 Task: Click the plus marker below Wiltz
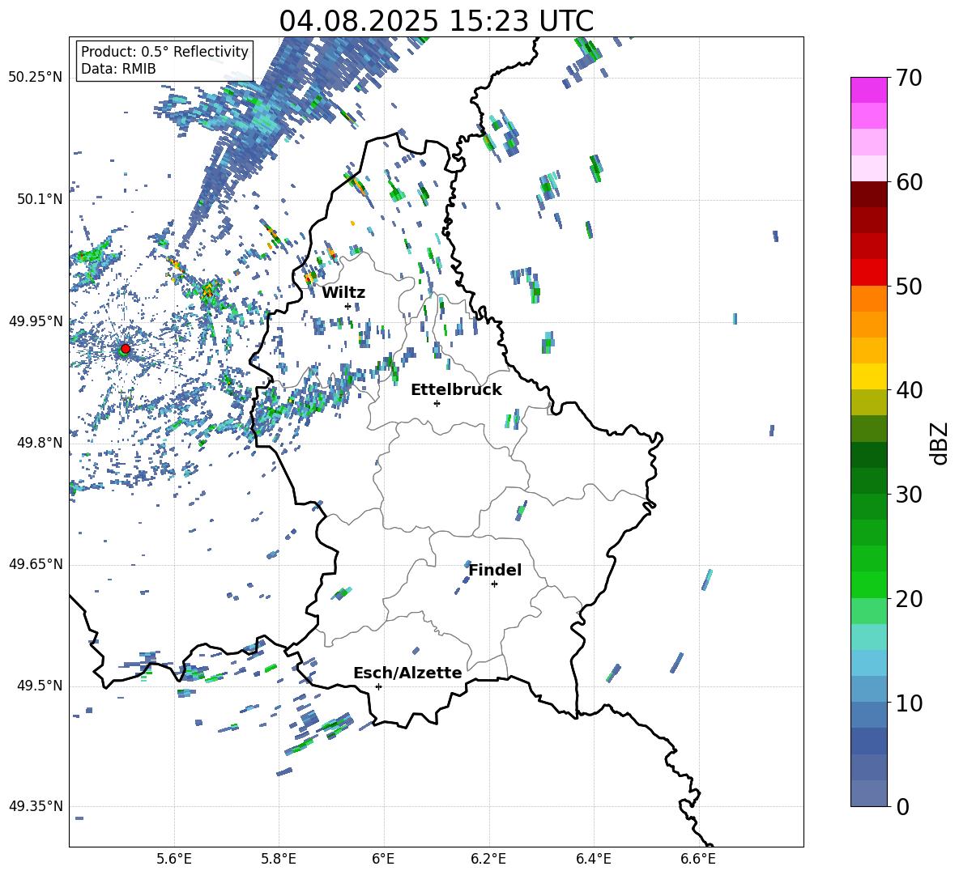coord(348,306)
